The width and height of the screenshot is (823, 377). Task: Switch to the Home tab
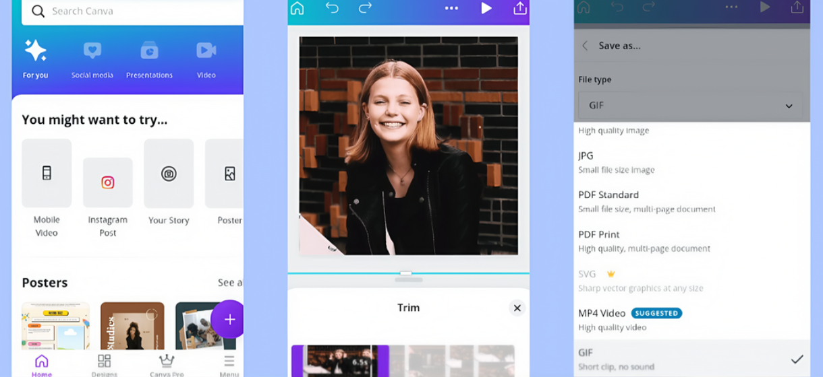pyautogui.click(x=41, y=366)
